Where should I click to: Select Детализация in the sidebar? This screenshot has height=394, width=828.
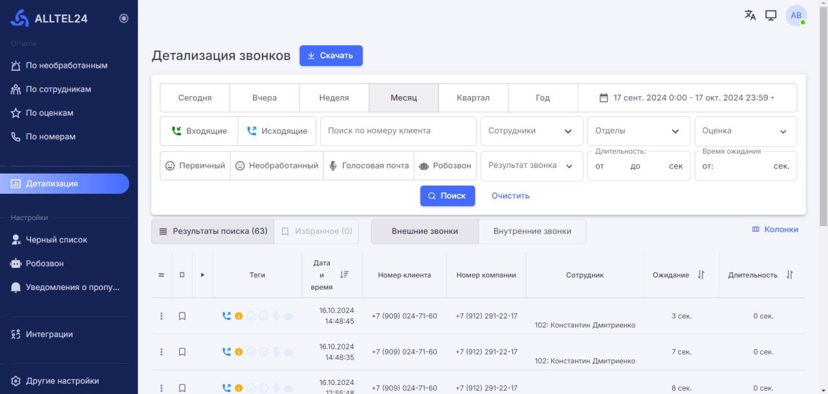tap(65, 183)
